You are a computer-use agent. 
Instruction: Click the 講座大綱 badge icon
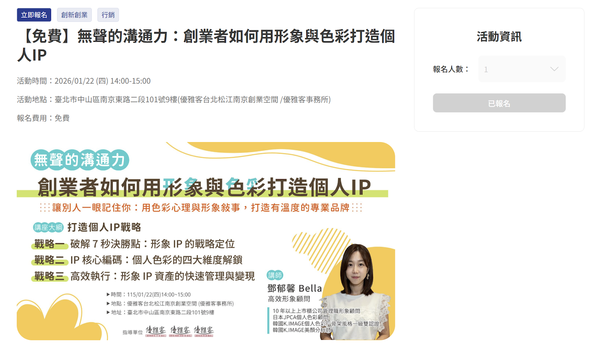(48, 227)
